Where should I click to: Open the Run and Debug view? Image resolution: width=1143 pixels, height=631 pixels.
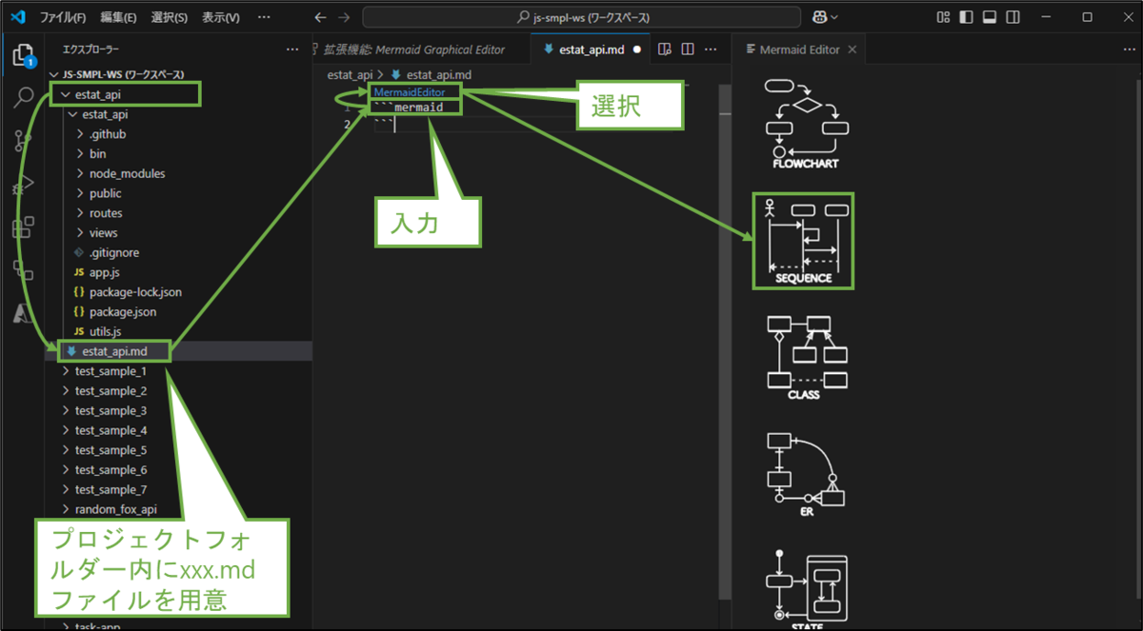click(24, 184)
